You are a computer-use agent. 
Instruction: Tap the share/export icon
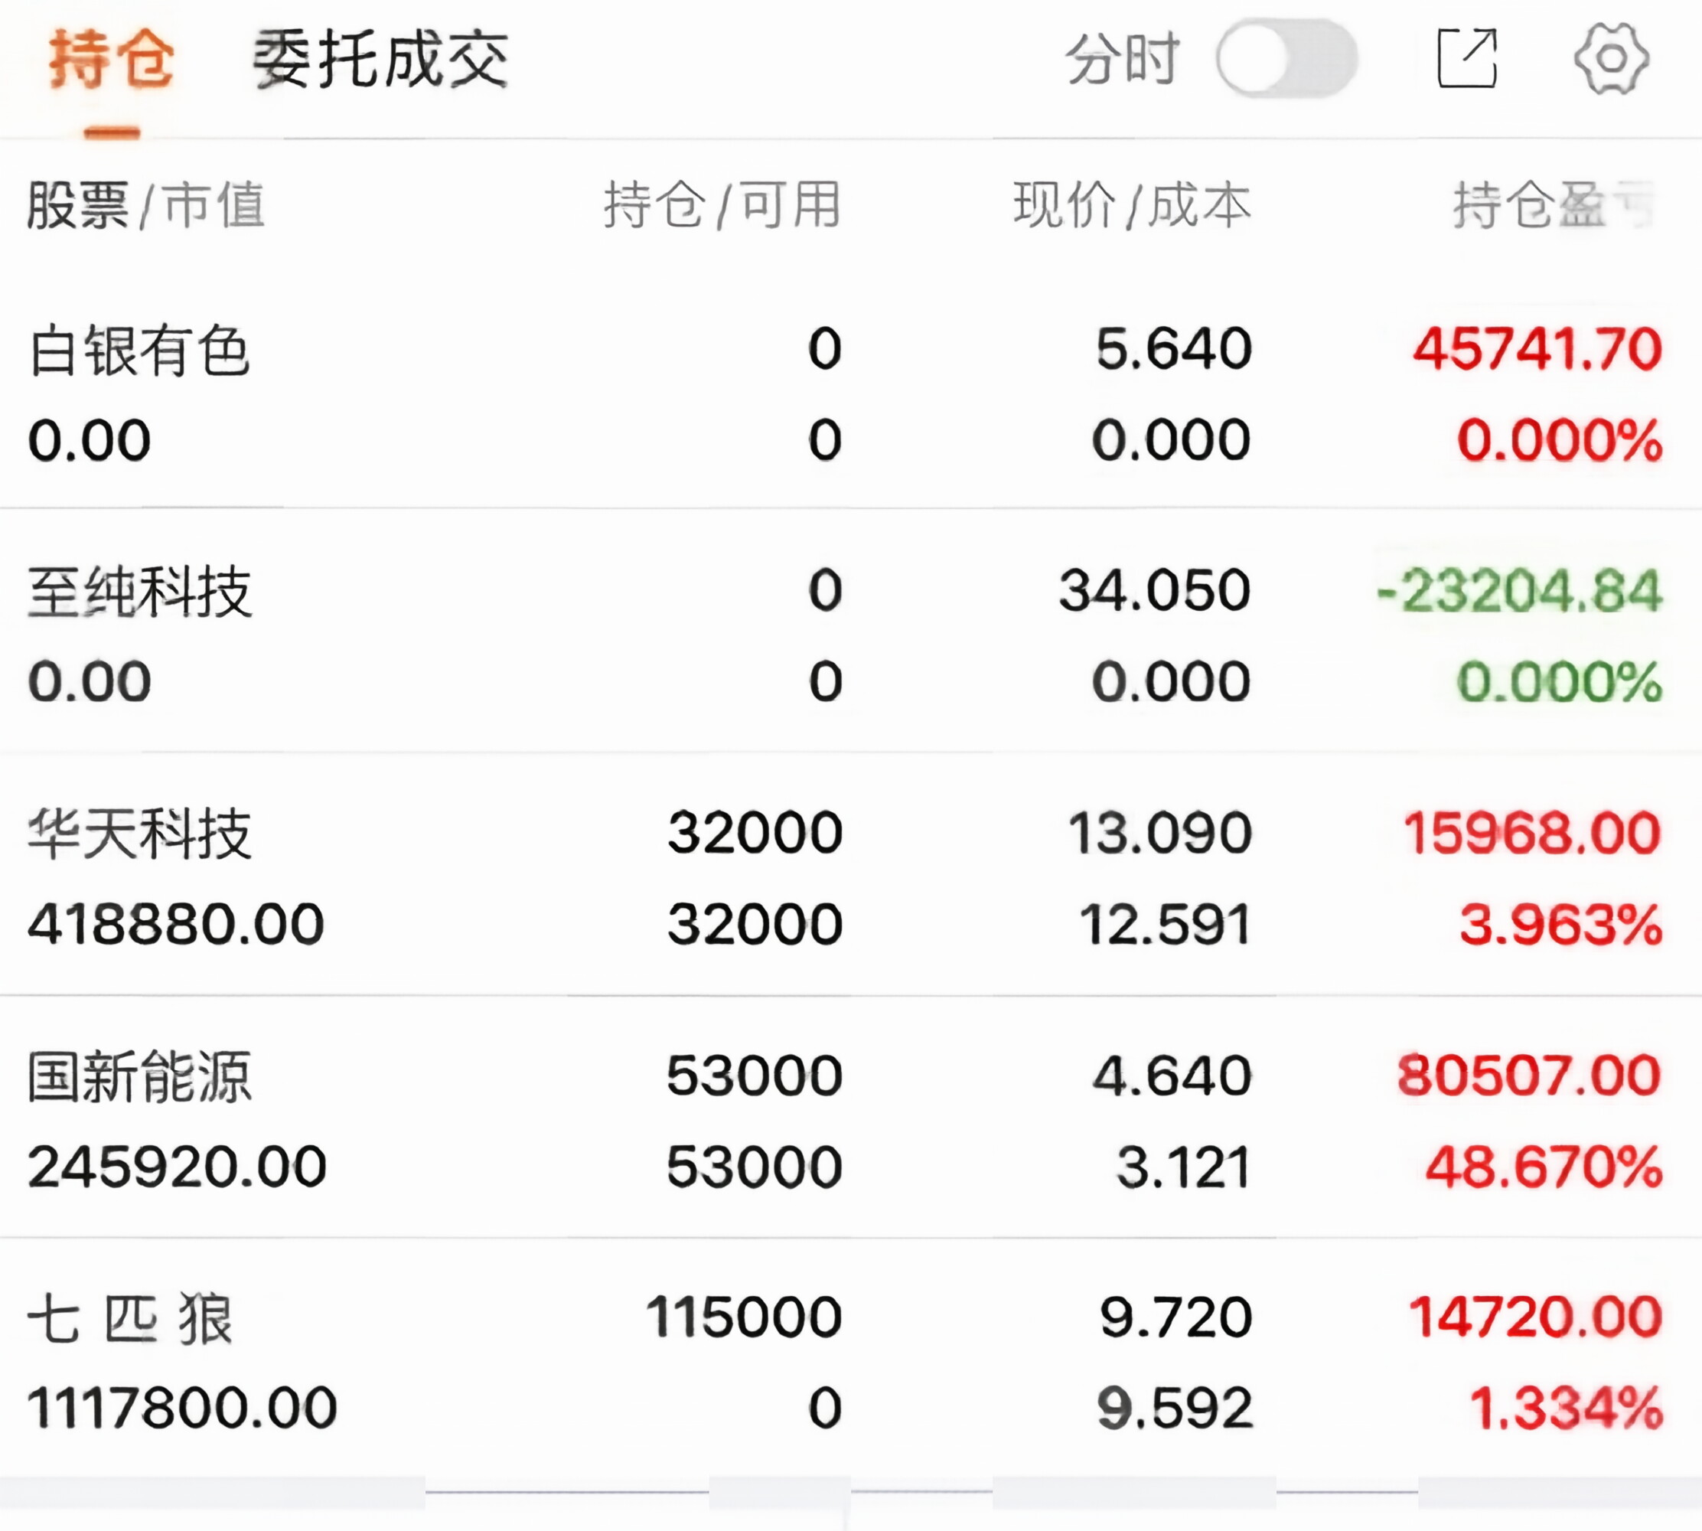[1467, 59]
